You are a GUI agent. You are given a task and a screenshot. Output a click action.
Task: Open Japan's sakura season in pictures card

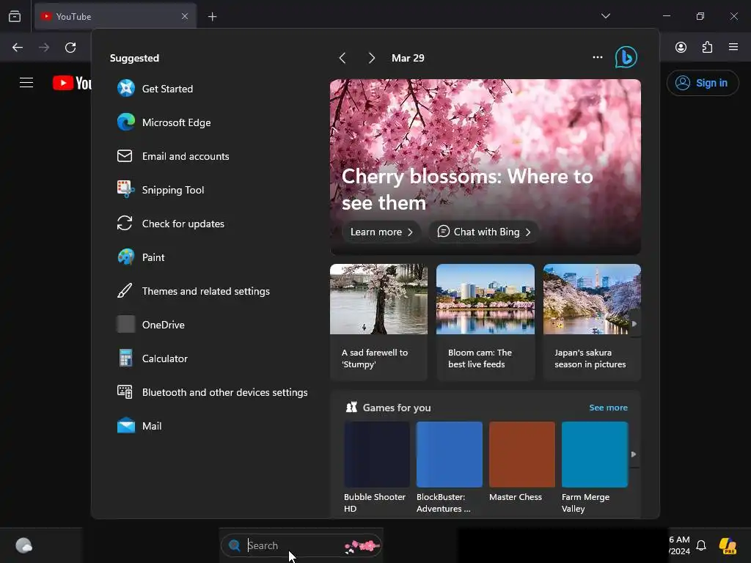point(592,323)
